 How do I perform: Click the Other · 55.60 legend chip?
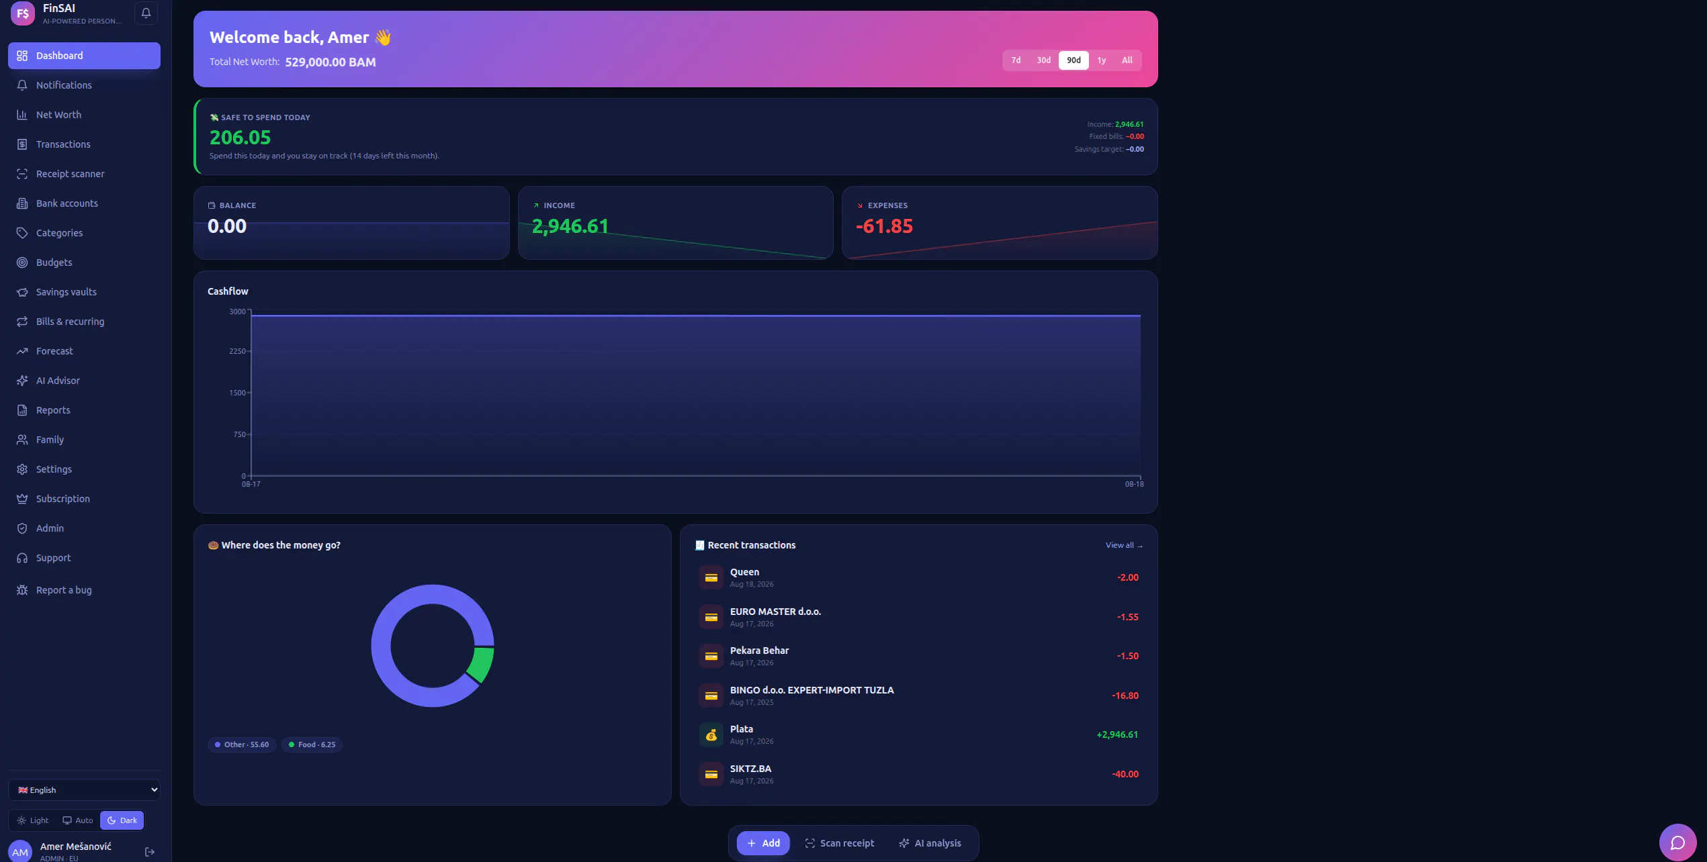point(242,745)
